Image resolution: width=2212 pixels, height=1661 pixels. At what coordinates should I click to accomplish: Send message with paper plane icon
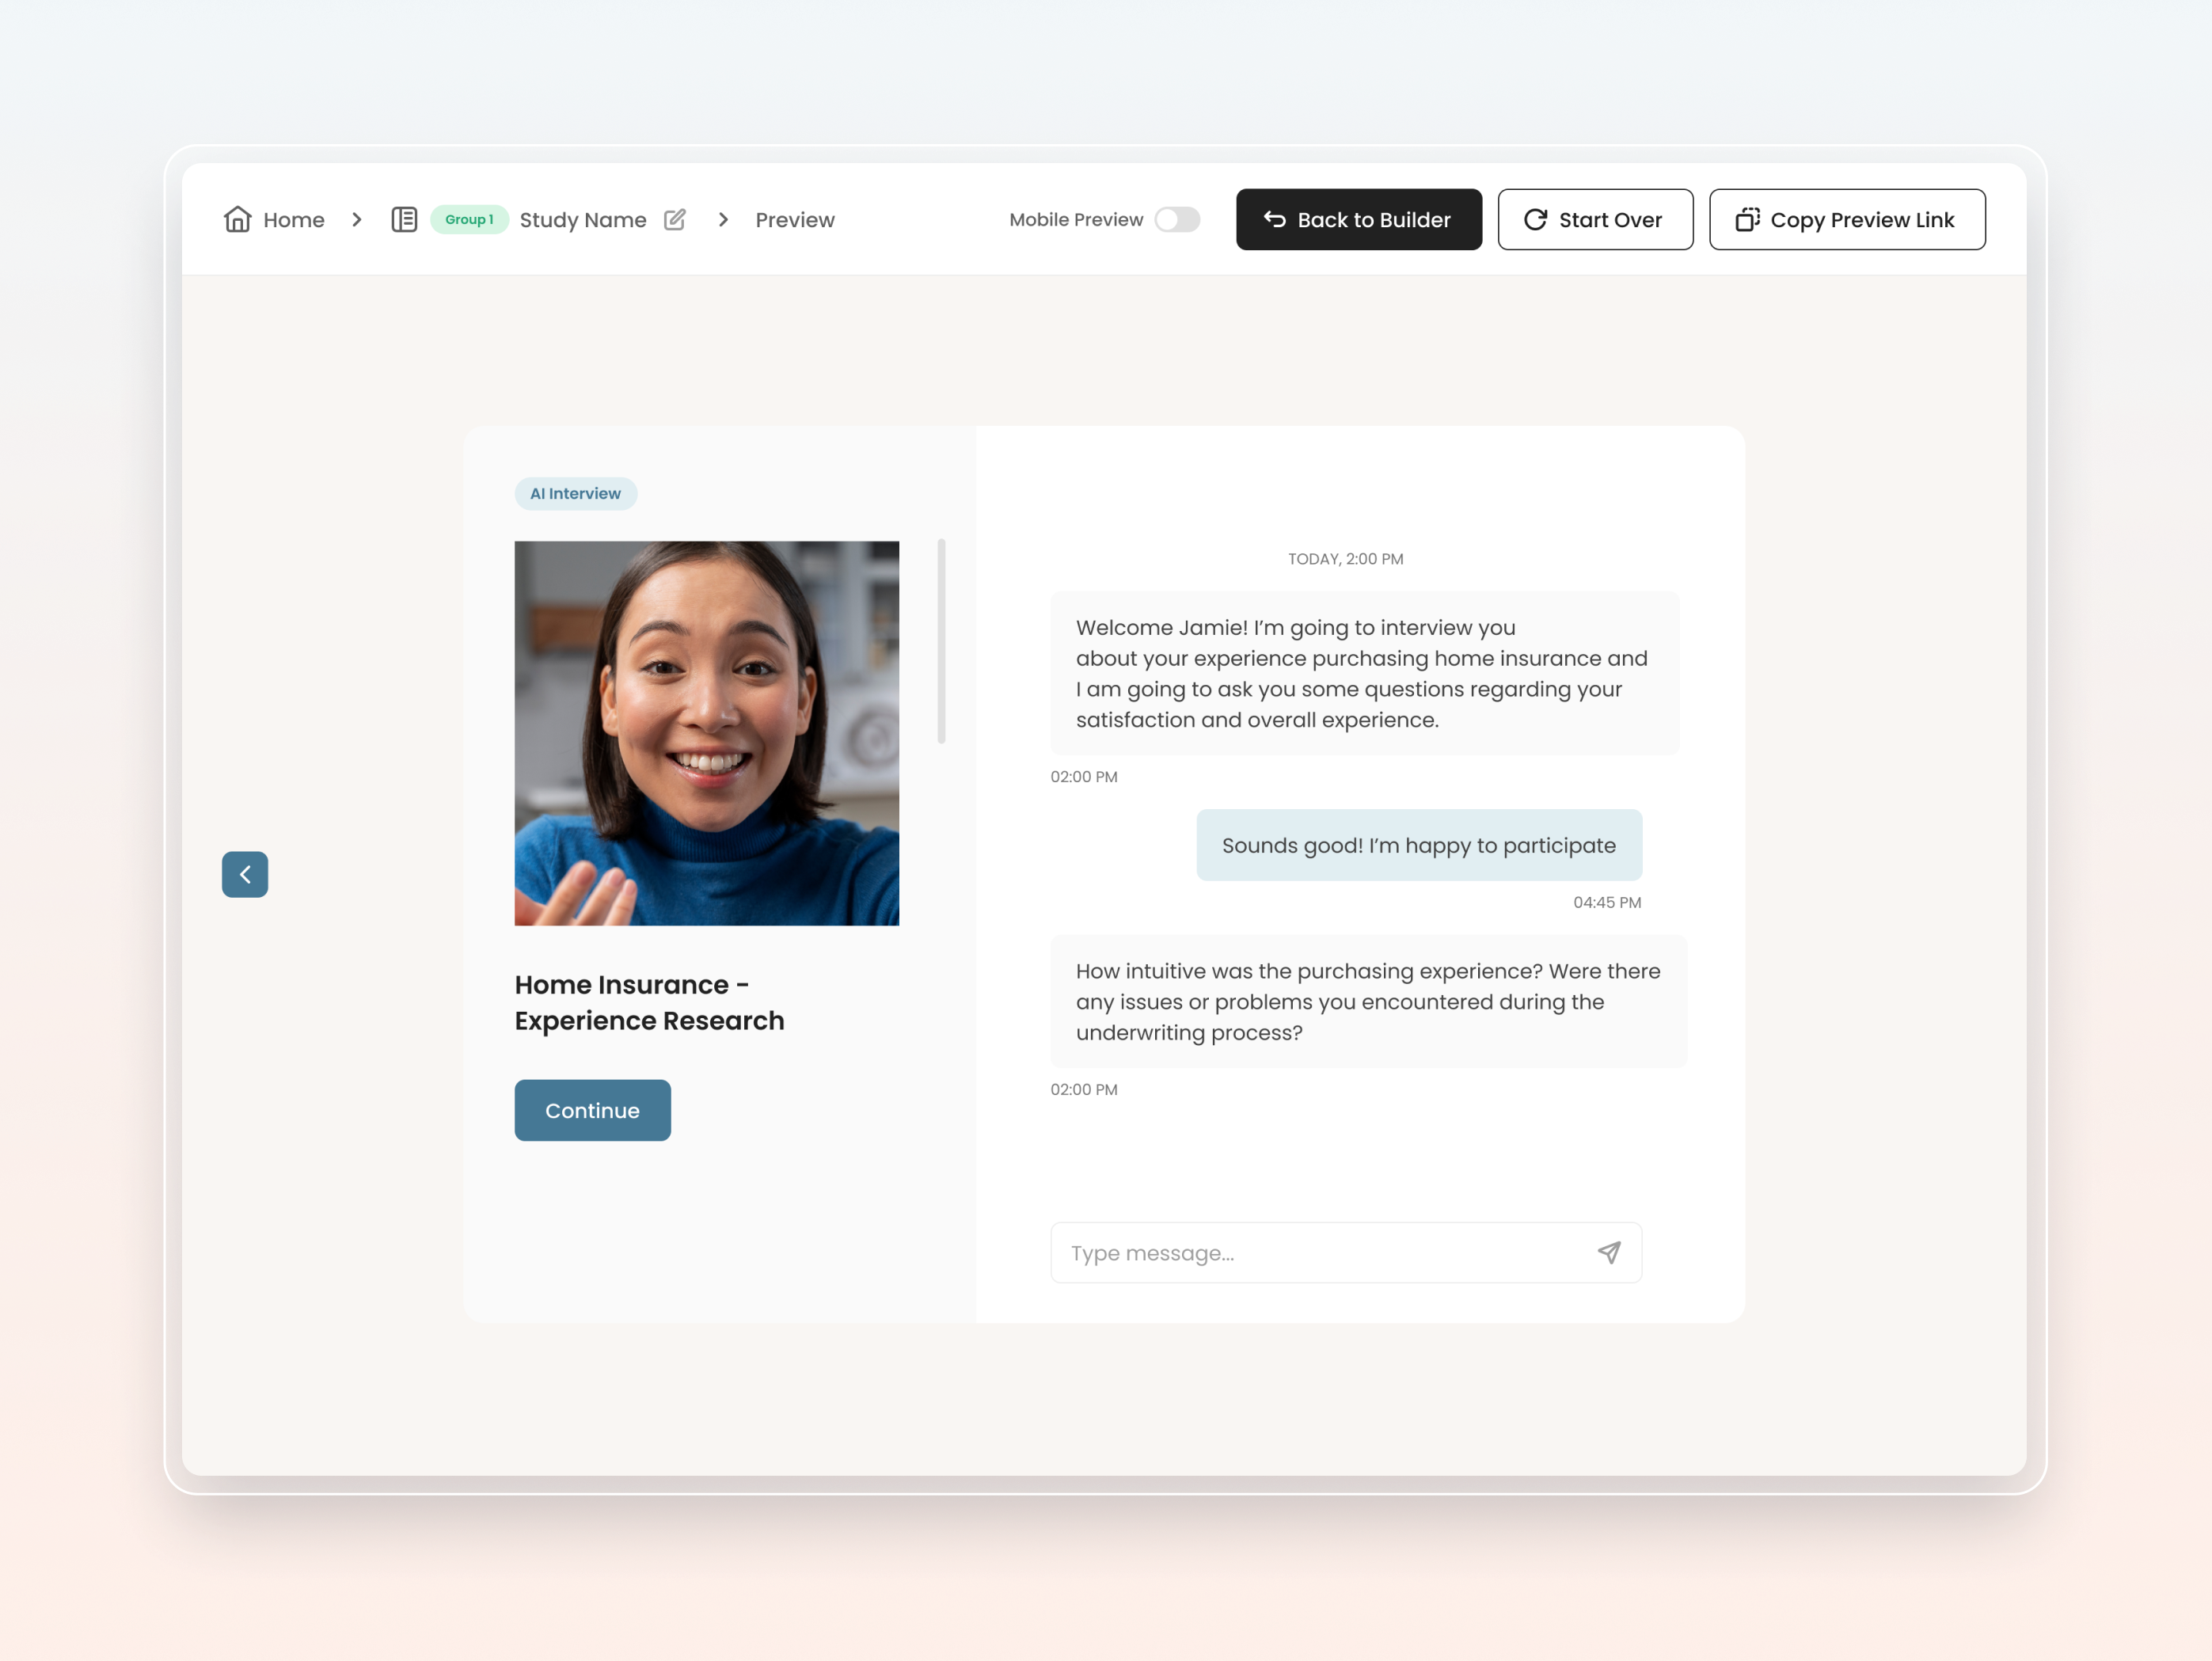1609,1252
